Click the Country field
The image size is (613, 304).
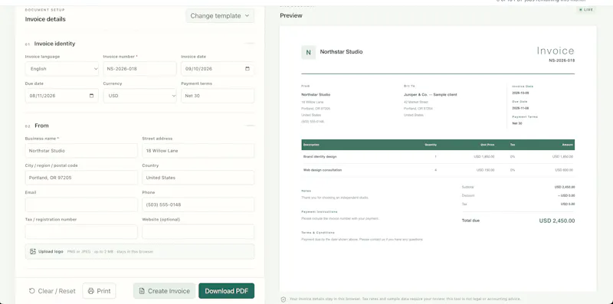(198, 178)
